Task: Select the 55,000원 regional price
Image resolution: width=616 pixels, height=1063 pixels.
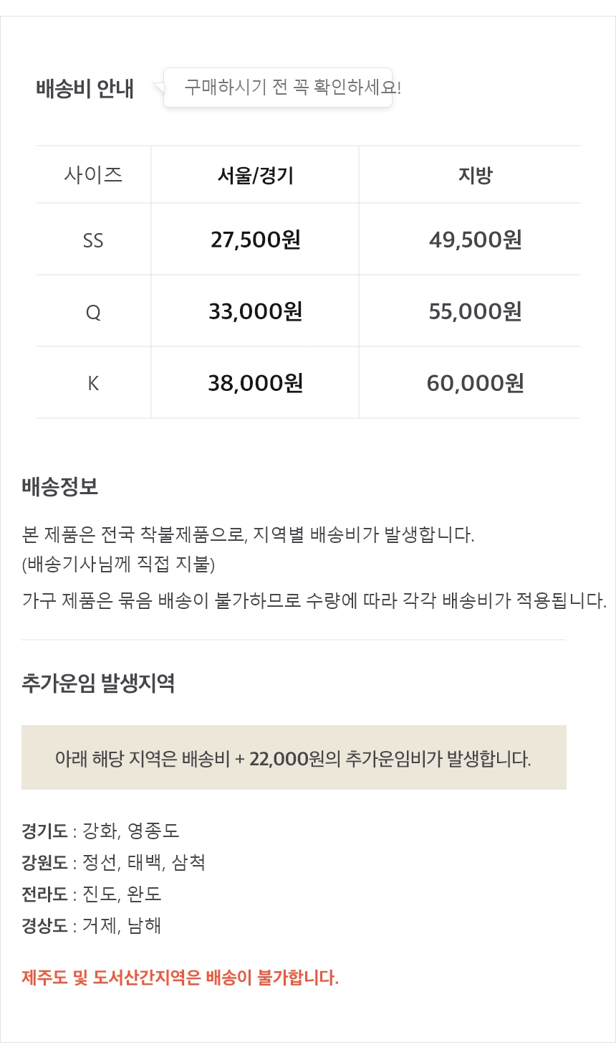Action: point(475,311)
